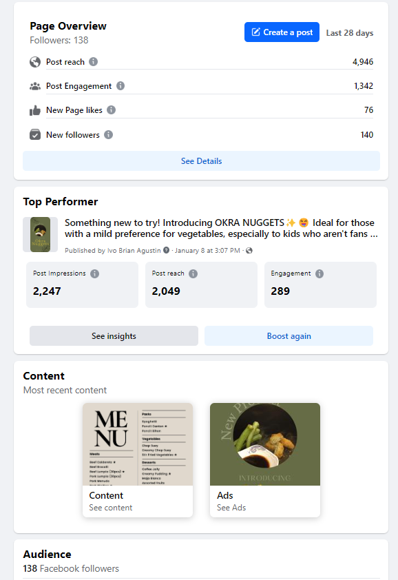Open the Last 28 days date range
The image size is (398, 580).
pyautogui.click(x=350, y=33)
